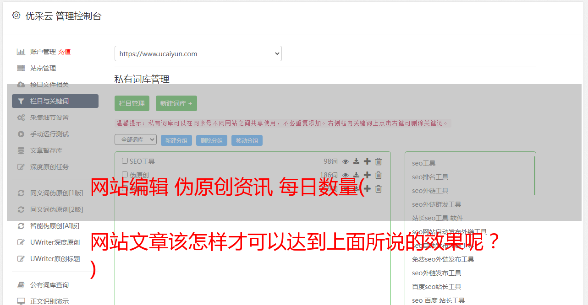
Task: Go to 智能伪原创[AI版]
Action: [55, 226]
